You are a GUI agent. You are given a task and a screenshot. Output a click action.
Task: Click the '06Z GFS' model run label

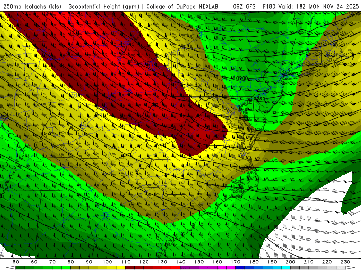tap(244, 7)
